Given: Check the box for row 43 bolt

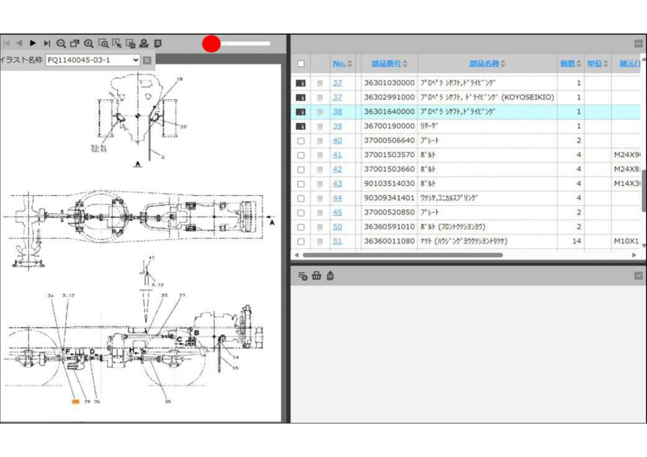Looking at the screenshot, I should point(301,184).
